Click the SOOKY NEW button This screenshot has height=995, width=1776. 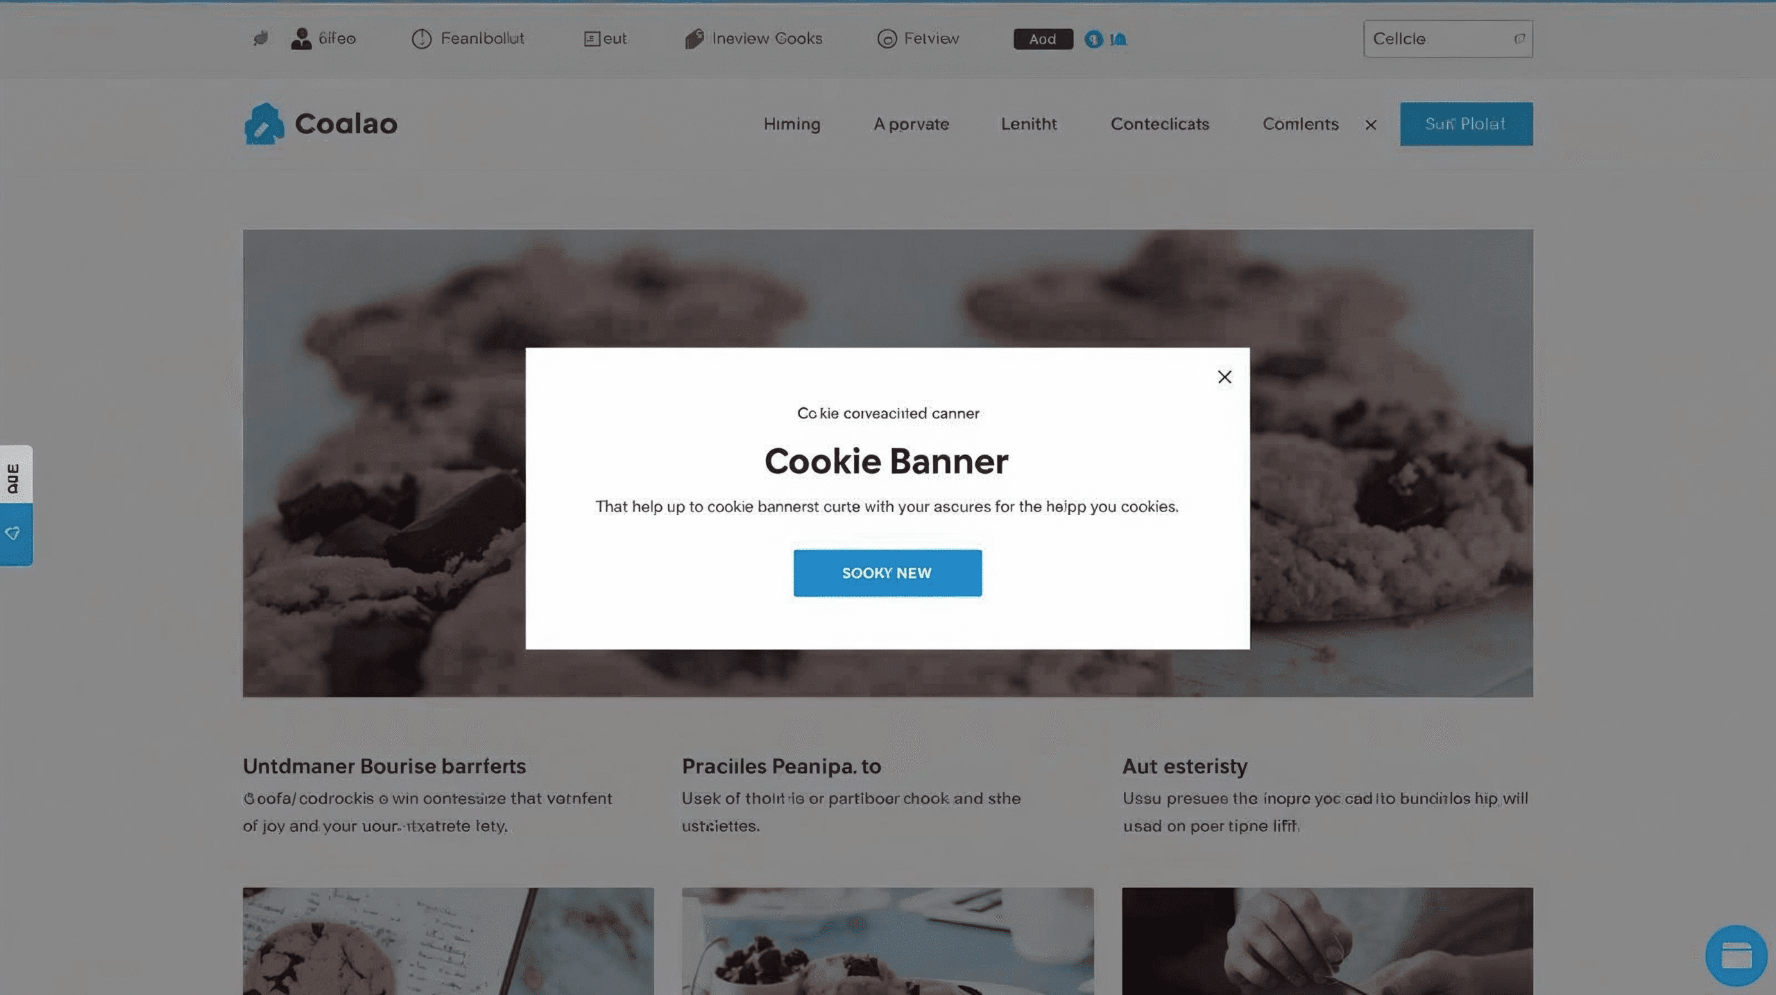point(887,573)
